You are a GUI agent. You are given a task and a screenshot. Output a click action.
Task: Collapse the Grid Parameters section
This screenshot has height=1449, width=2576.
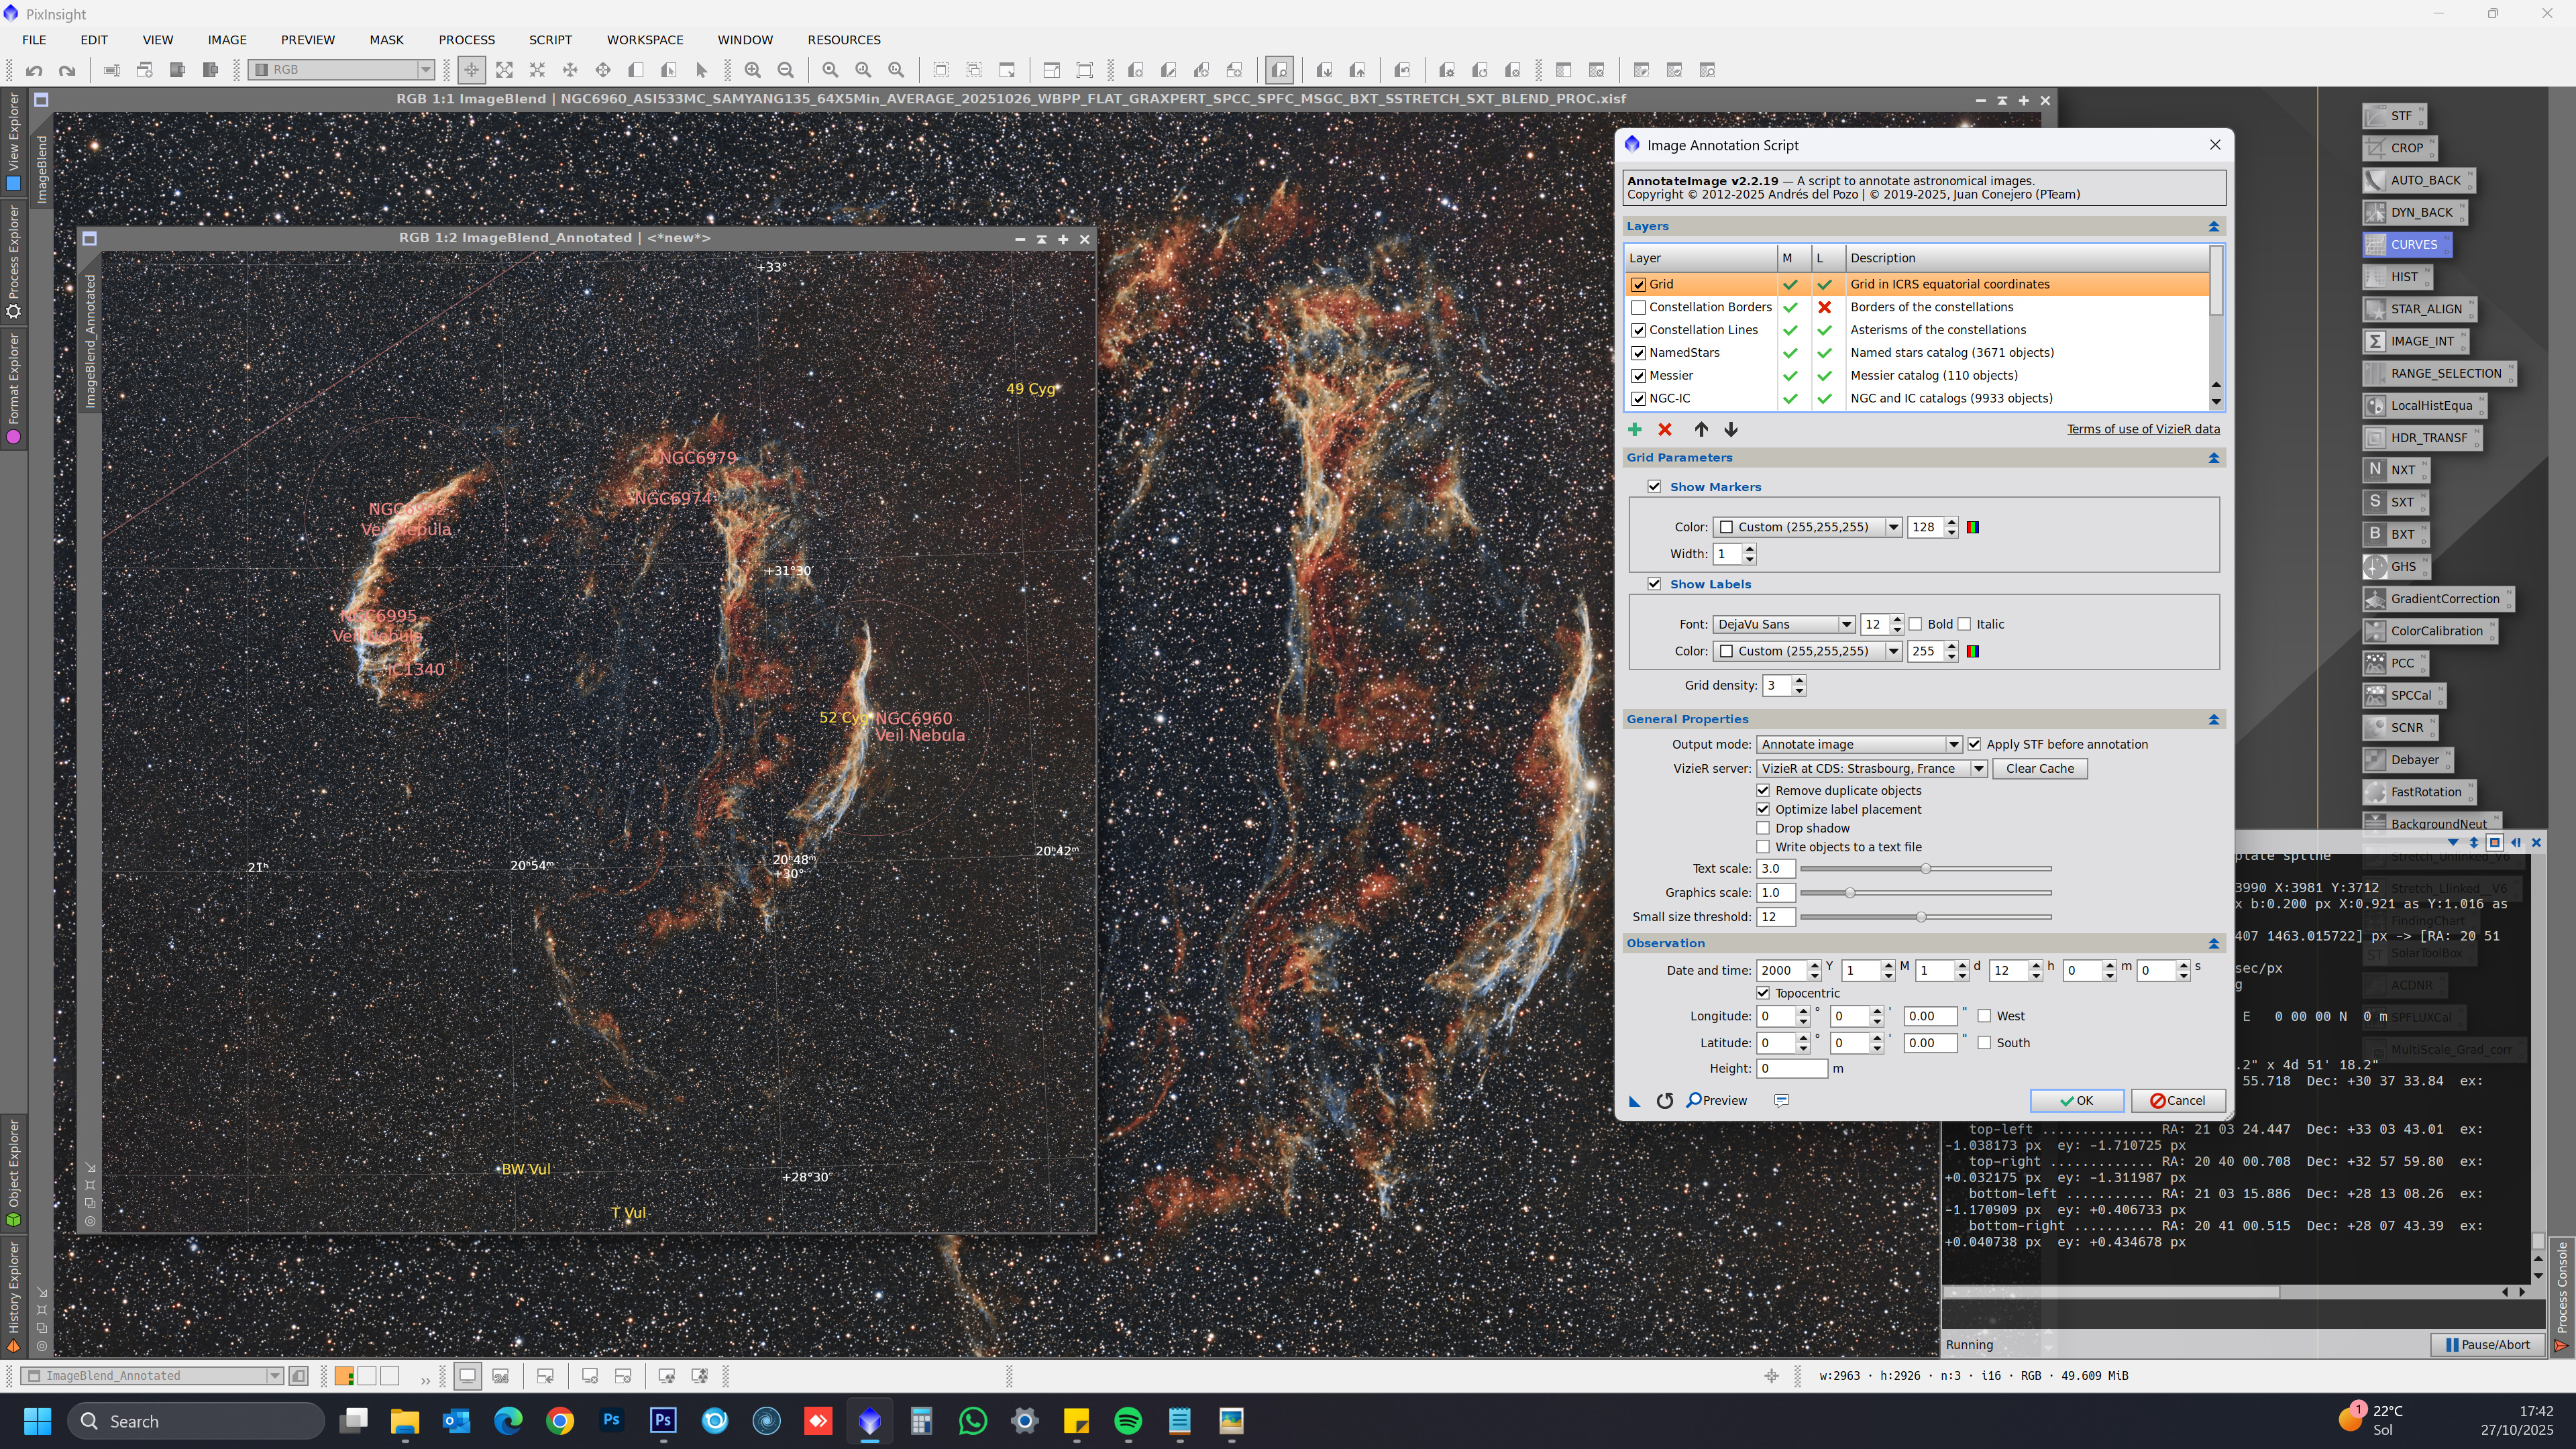click(x=2213, y=458)
